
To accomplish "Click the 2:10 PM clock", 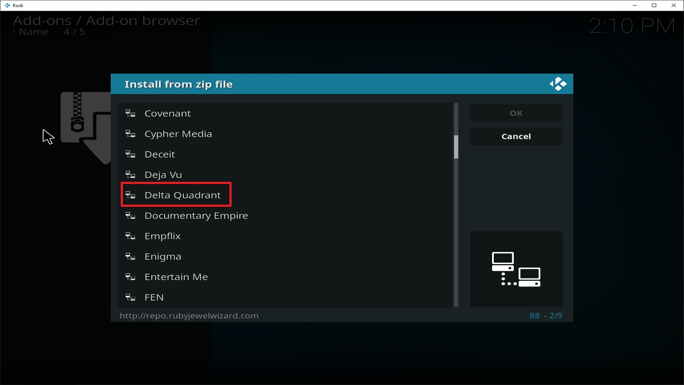I will pos(632,26).
